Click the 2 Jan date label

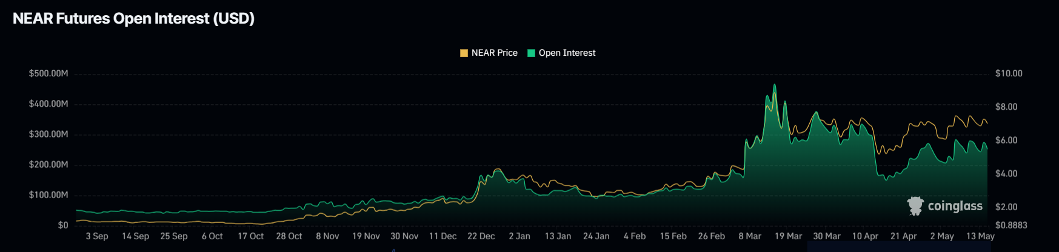point(519,236)
